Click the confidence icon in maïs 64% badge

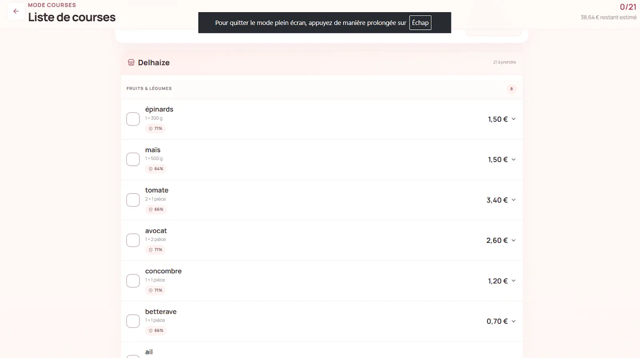coord(151,169)
